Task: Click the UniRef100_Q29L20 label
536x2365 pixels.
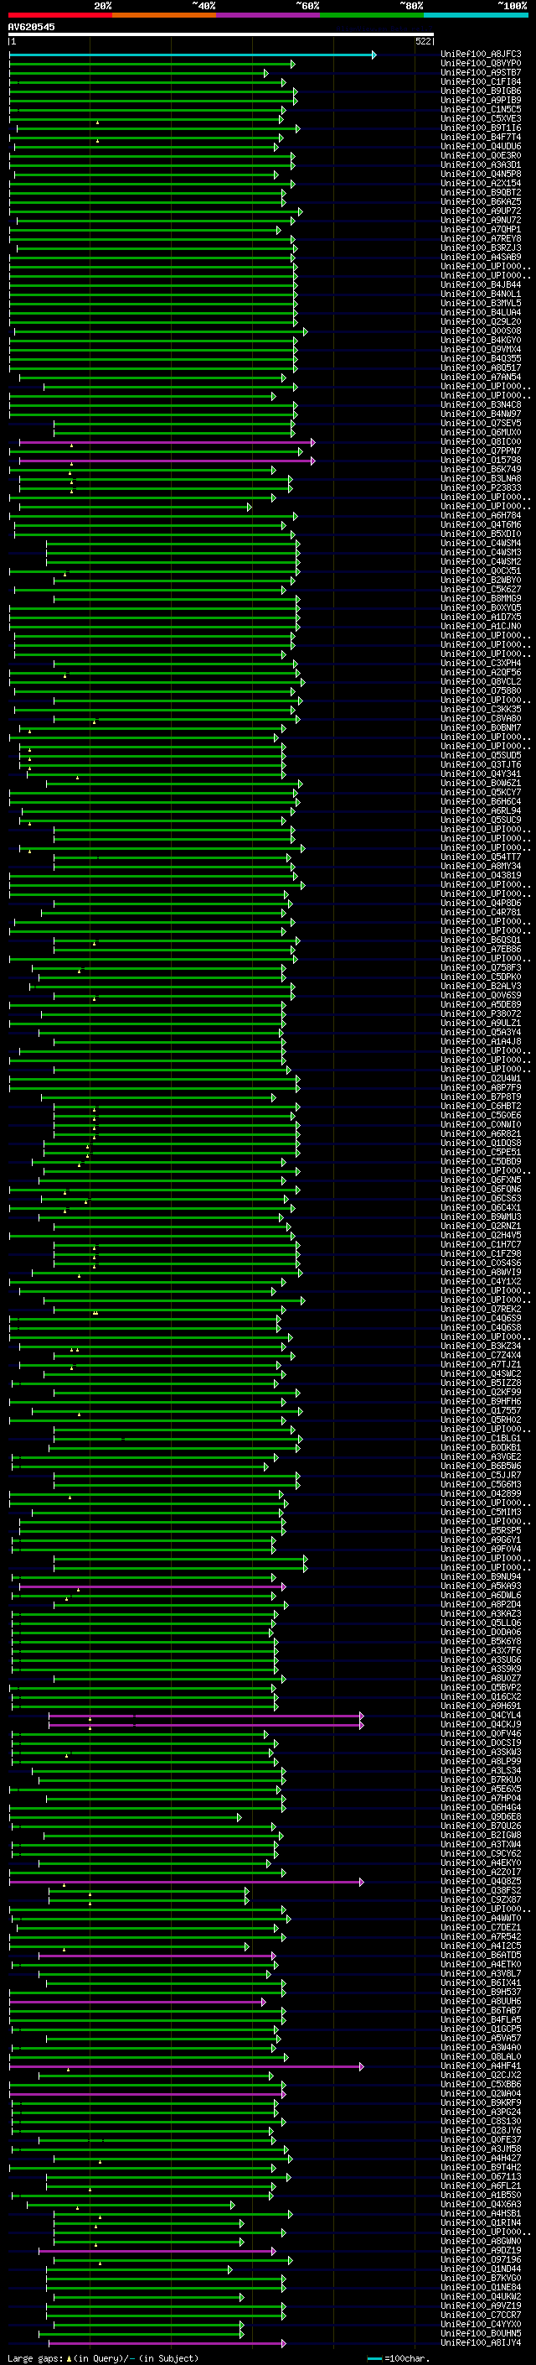Action: pyautogui.click(x=481, y=321)
